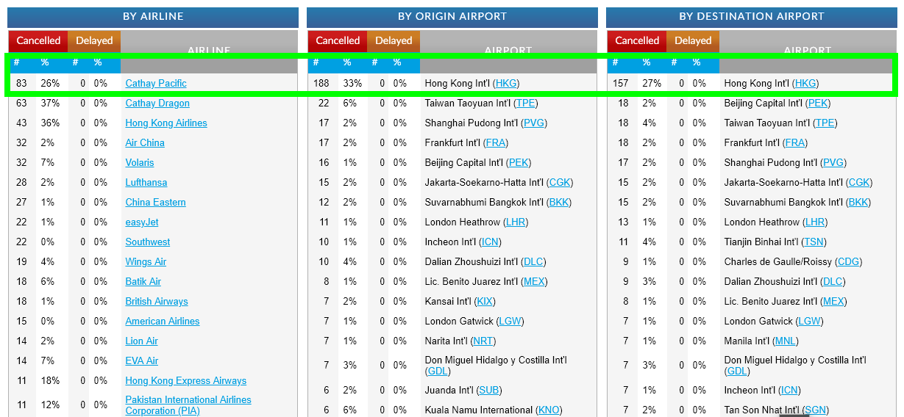Open PEK link in destination airport table
Viewport: 904px width, 417px height.
click(818, 104)
